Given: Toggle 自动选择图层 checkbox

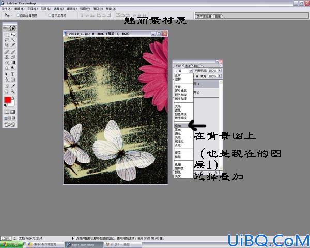Looking at the screenshot, I should pos(18,15).
